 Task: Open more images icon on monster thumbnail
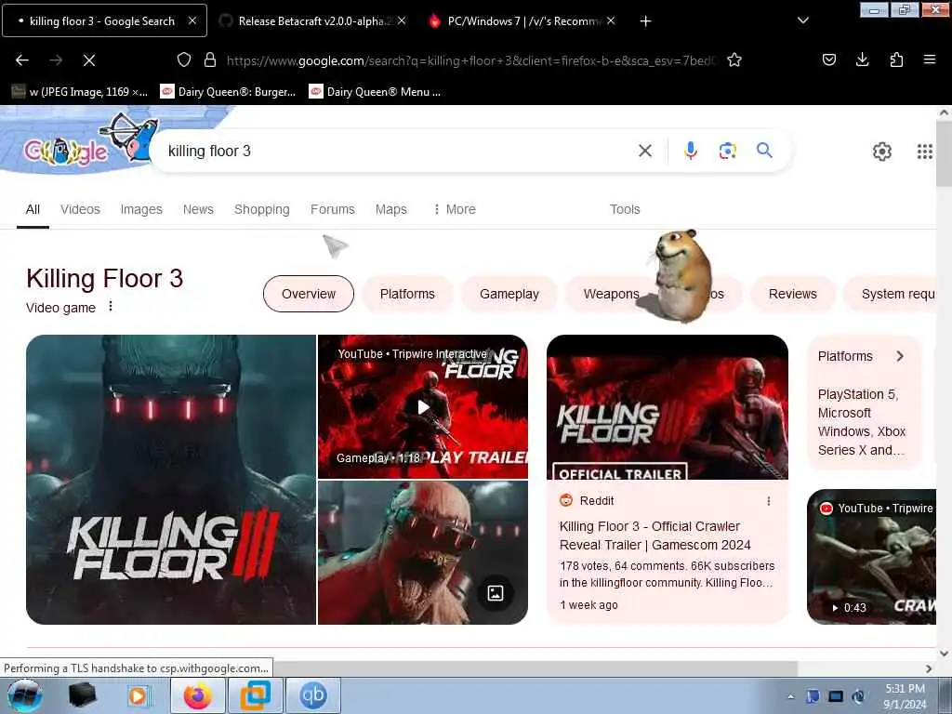(x=496, y=593)
